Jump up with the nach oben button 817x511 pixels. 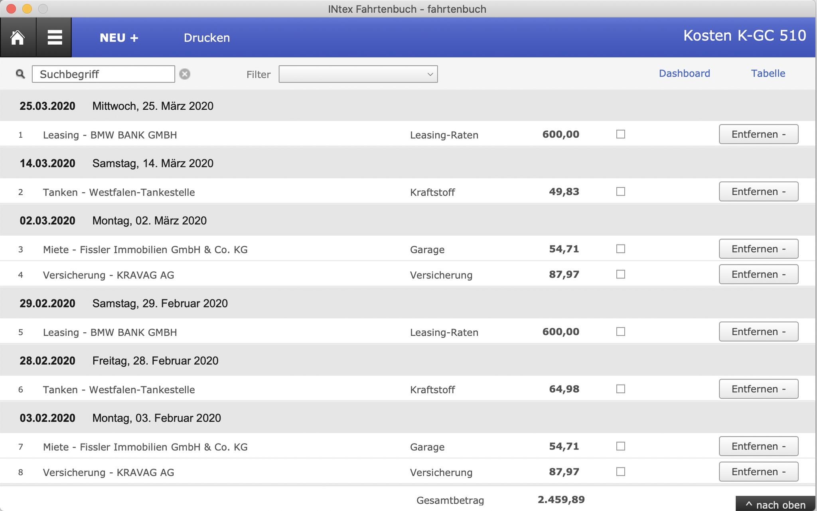(776, 504)
